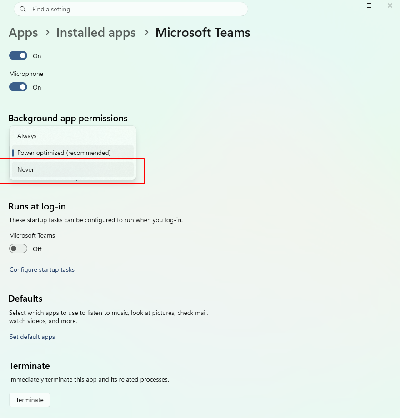Select Always in background permissions list
The image size is (400, 418).
(x=73, y=136)
